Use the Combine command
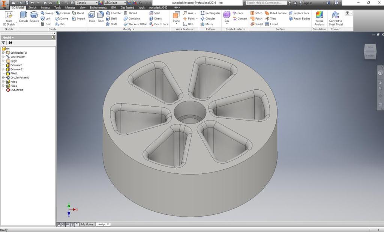 point(132,19)
